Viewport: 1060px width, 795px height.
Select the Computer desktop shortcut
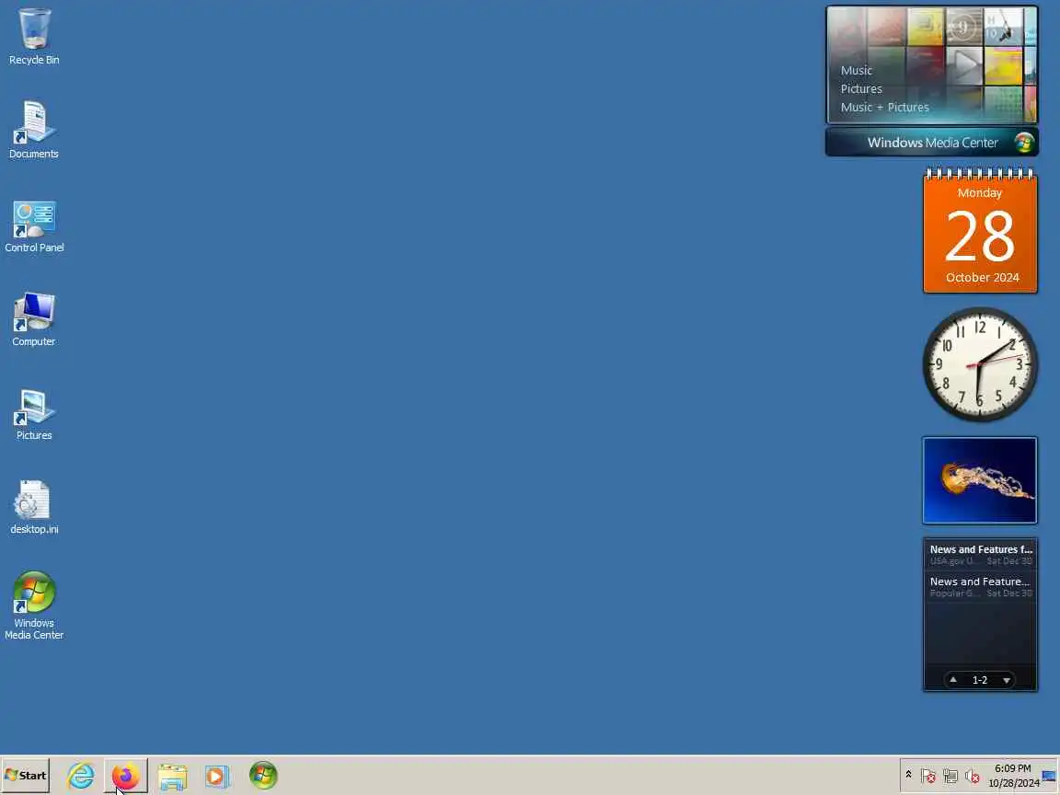click(x=34, y=319)
